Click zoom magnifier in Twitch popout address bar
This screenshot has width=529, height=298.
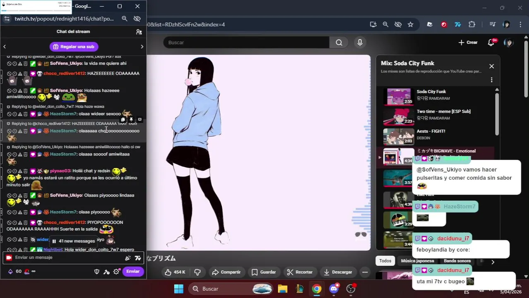125,19
